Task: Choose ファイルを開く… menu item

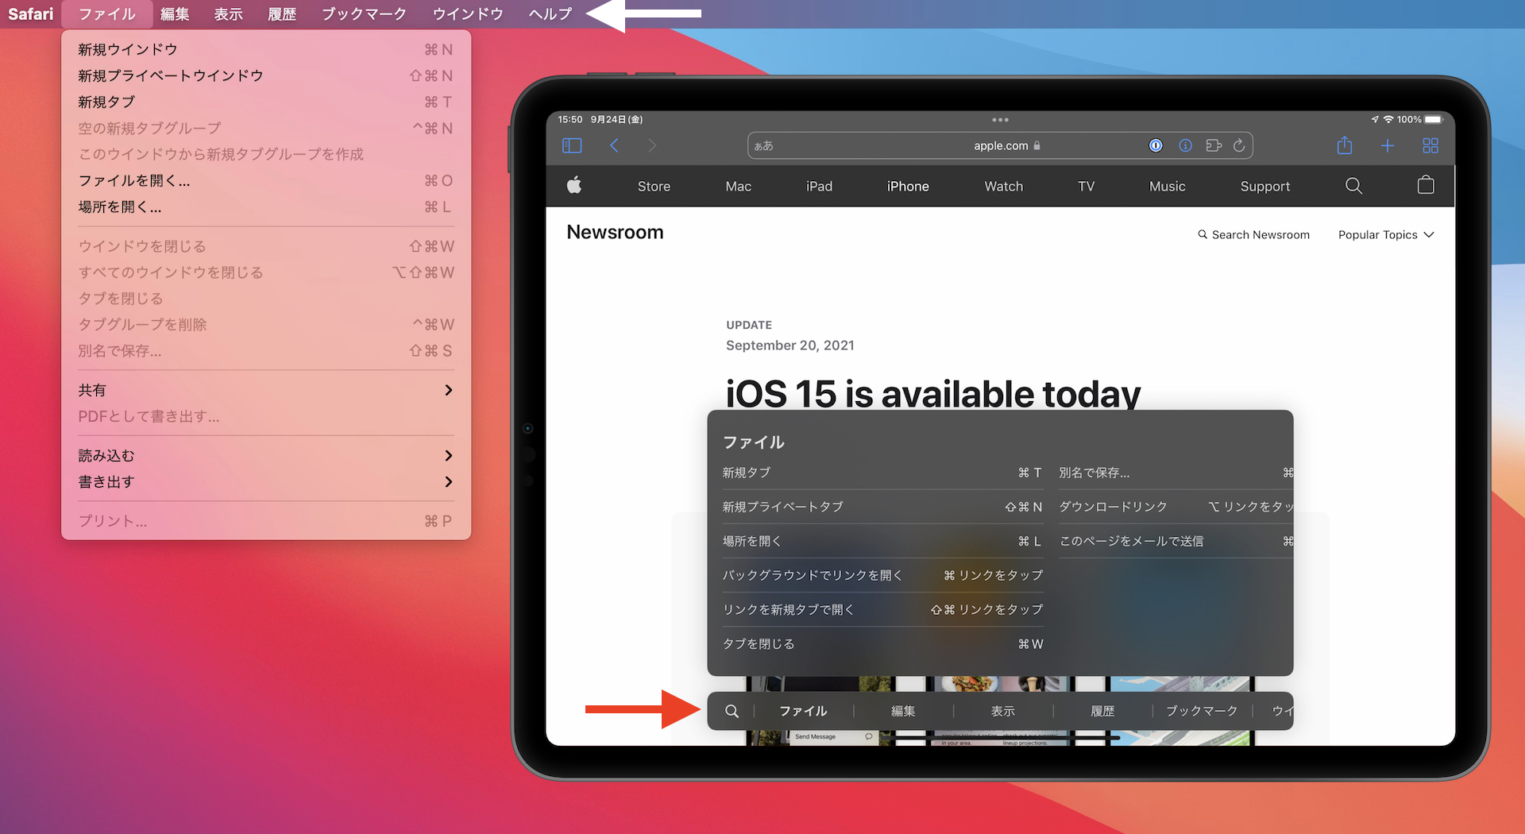Action: (266, 180)
